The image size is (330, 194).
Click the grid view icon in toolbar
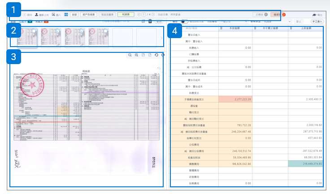[x=66, y=15]
